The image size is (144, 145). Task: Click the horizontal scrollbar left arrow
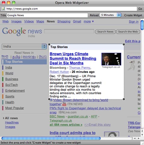click(135, 138)
